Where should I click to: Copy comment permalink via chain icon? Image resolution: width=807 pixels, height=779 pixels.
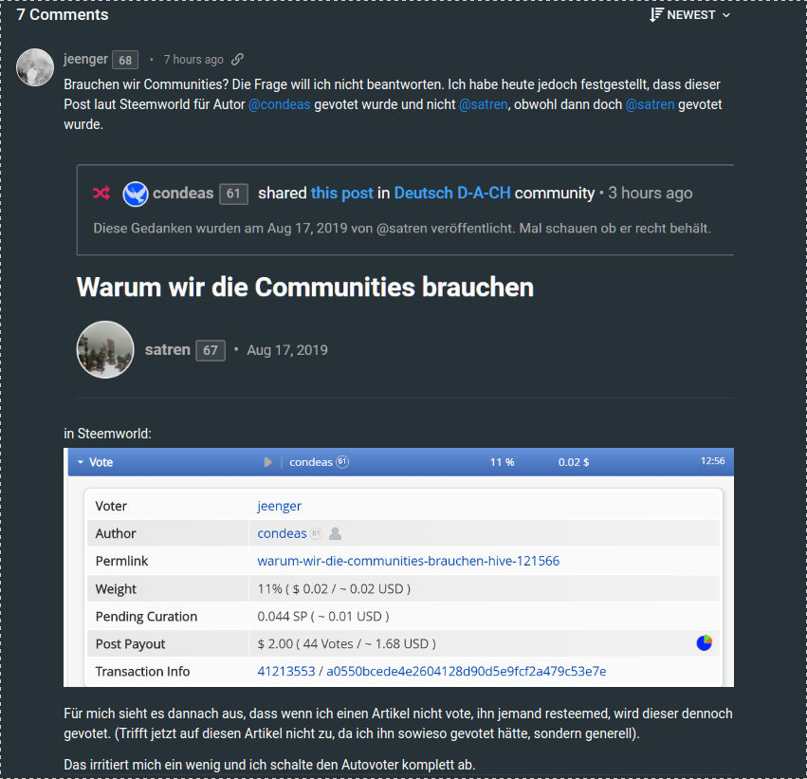[238, 60]
